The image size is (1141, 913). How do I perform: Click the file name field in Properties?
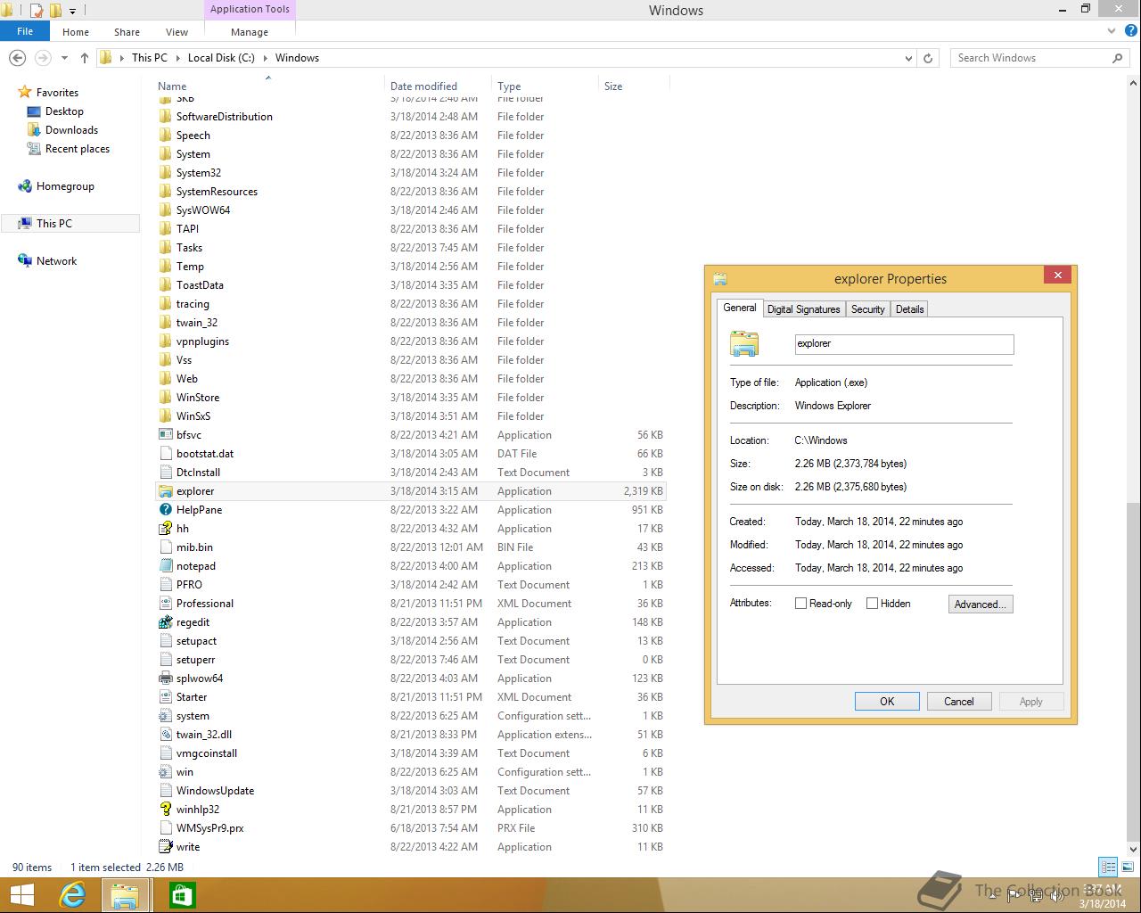pyautogui.click(x=904, y=344)
